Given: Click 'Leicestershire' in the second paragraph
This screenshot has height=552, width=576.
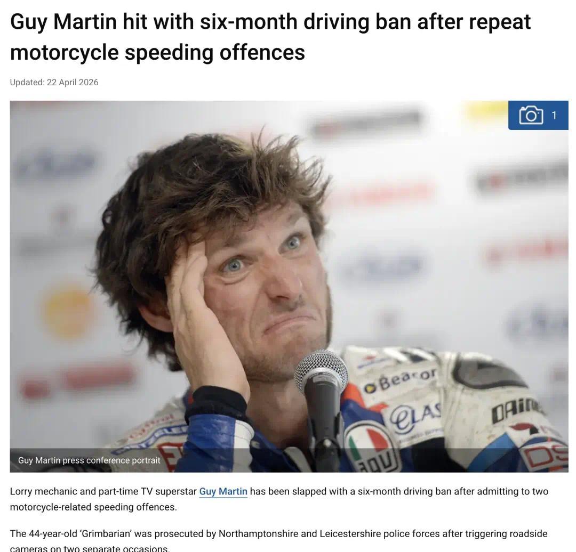Looking at the screenshot, I should tap(350, 533).
